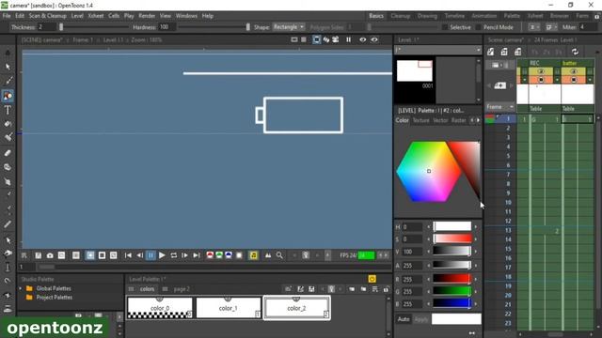Image resolution: width=602 pixels, height=338 pixels.
Task: Select the Type text tool
Action: click(8, 111)
